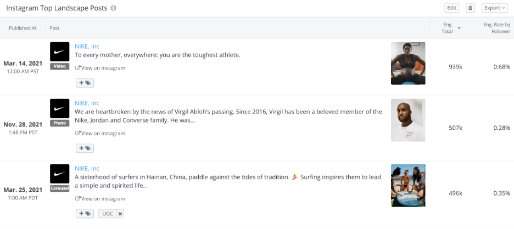This screenshot has width=514, height=229.
Task: Click the Eng. Rate by Follower header
Action: pos(496,28)
